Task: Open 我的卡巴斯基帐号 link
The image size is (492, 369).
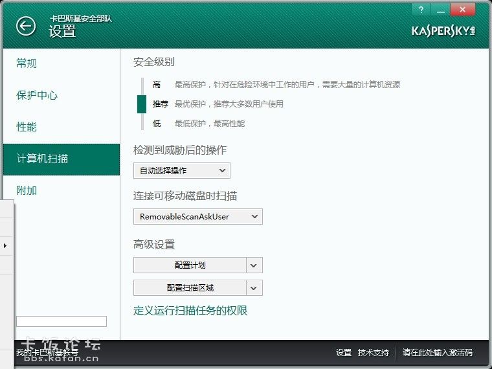Action: 47,353
